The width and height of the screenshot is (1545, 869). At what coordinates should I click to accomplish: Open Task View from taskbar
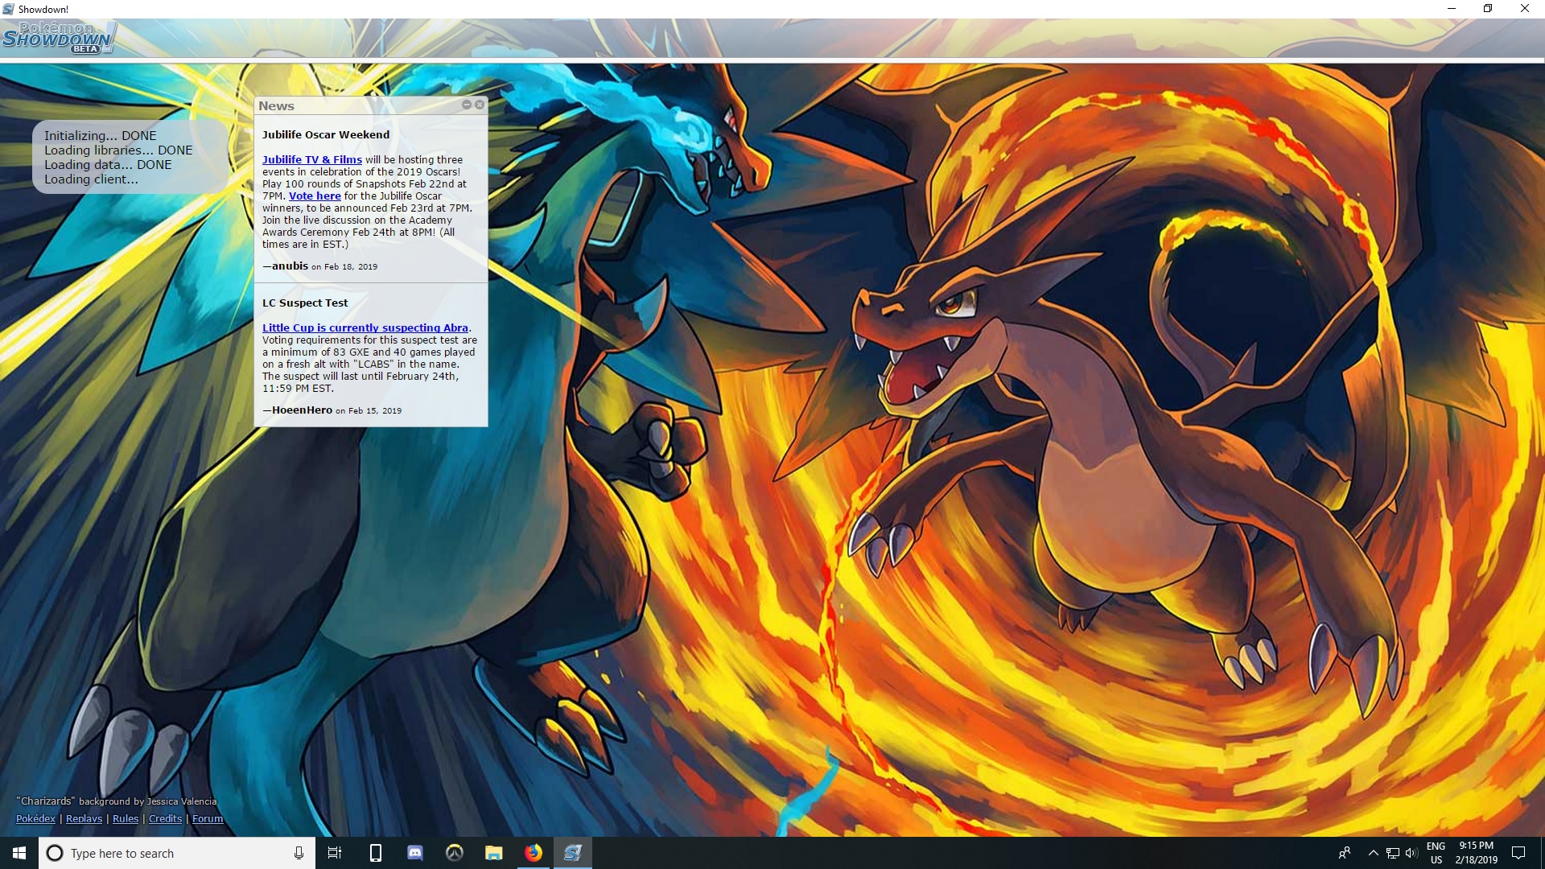coord(335,853)
